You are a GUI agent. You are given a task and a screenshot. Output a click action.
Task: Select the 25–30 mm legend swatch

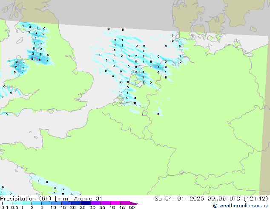[x=86, y=203]
